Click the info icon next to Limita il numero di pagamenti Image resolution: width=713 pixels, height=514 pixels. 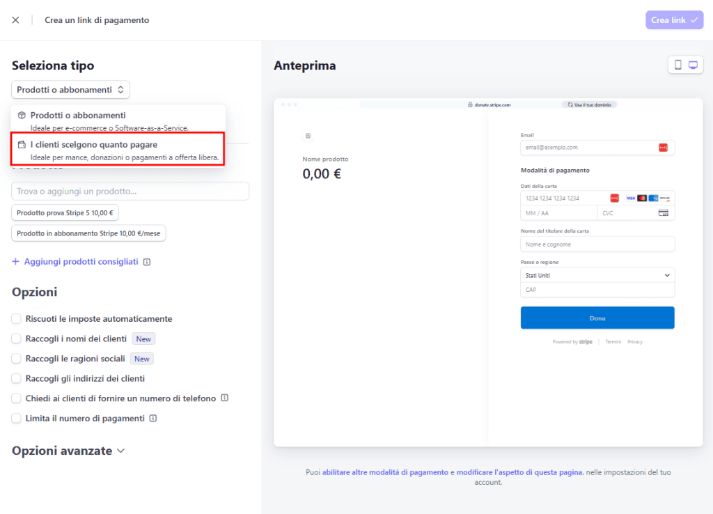tap(152, 418)
